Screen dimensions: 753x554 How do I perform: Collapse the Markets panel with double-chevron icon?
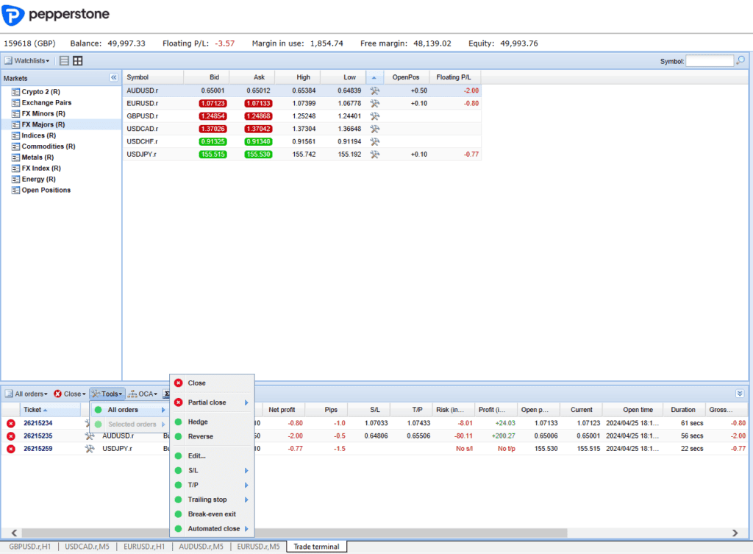(113, 77)
